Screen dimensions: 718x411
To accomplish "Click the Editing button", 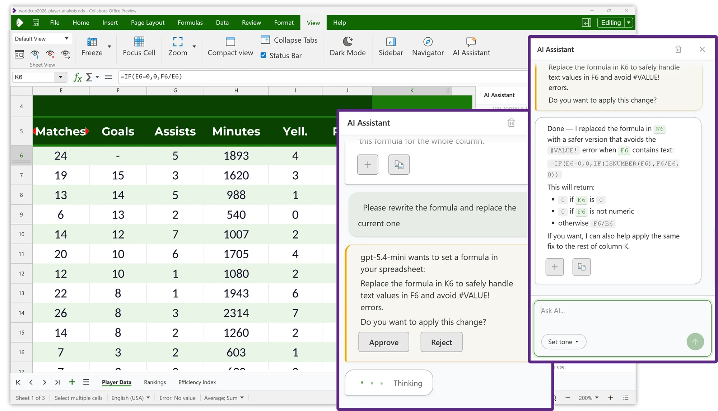I will point(611,23).
